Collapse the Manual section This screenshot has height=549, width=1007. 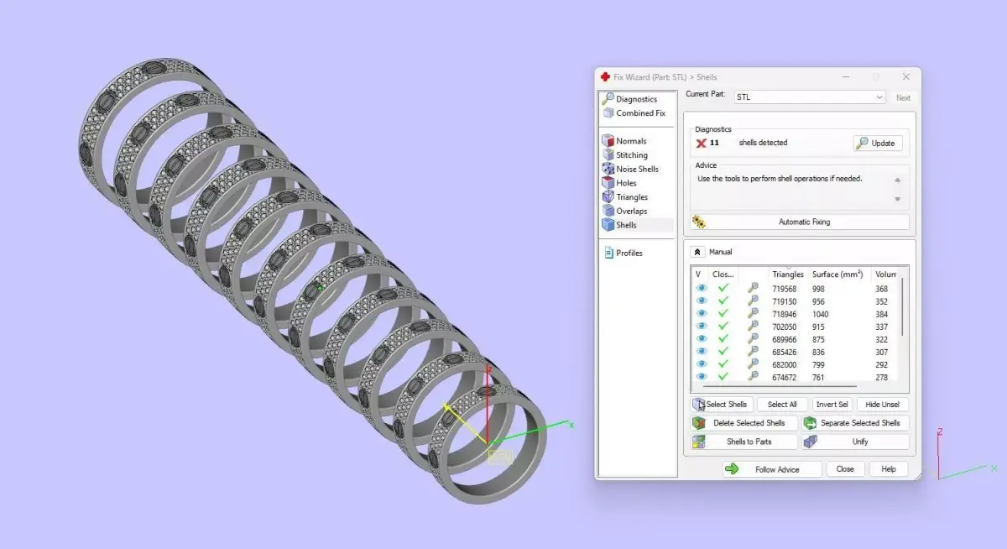click(x=697, y=252)
